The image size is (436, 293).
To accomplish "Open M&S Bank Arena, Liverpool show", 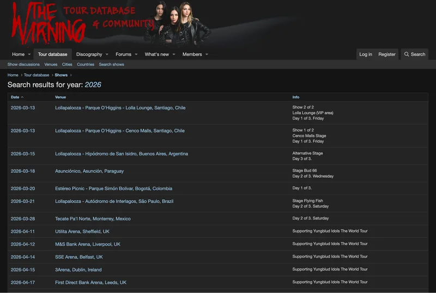I will click(x=88, y=244).
